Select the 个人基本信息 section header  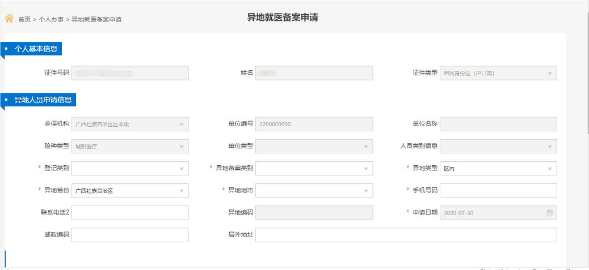click(36, 49)
